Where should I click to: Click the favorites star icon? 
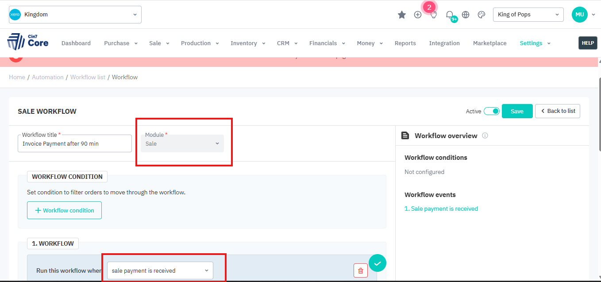(402, 15)
